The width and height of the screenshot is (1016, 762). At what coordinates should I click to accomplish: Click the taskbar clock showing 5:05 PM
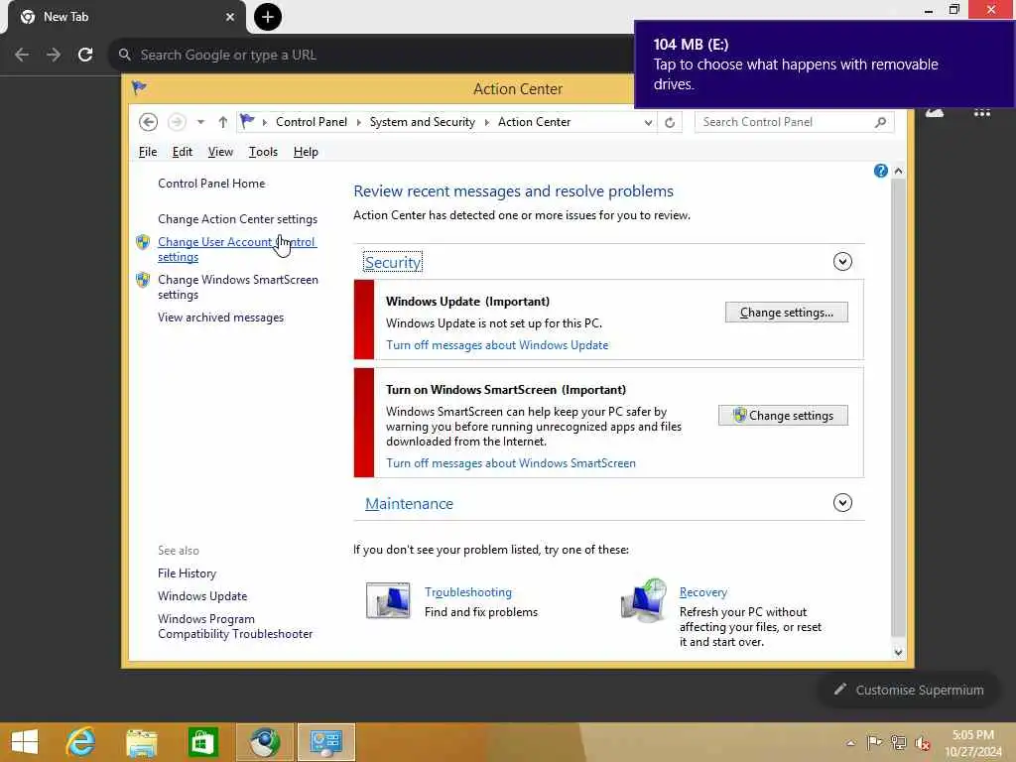point(972,743)
